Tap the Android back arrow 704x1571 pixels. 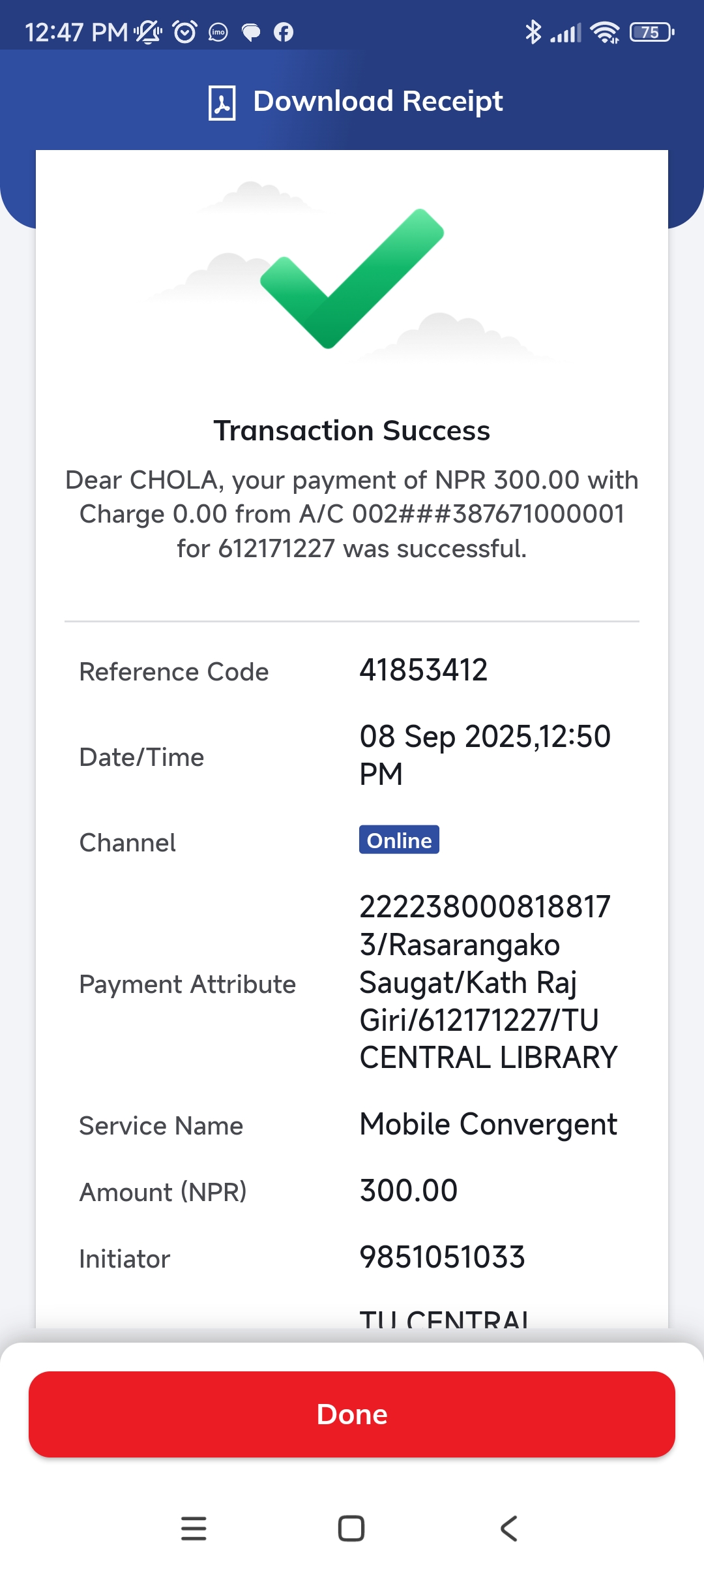pos(509,1528)
